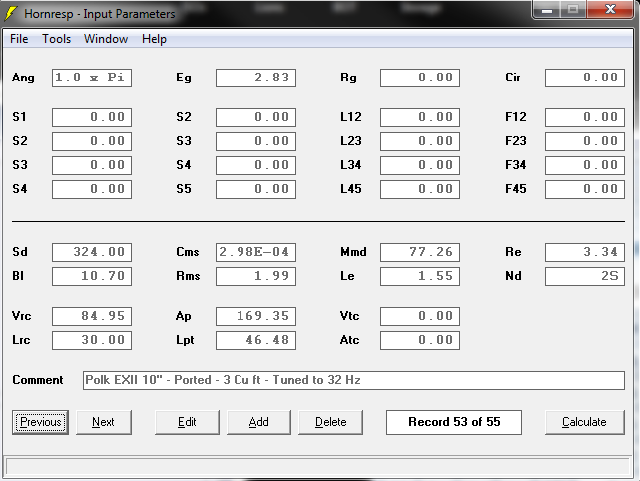Click the Edit button
Viewport: 640px width, 481px height.
(187, 422)
